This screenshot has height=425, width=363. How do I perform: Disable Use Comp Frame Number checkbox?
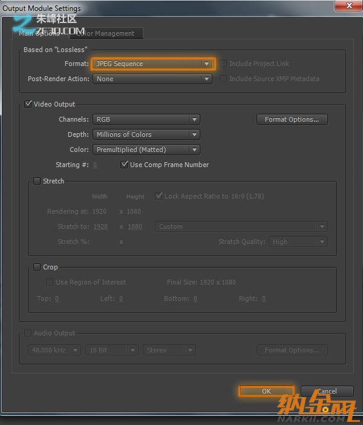[x=125, y=165]
